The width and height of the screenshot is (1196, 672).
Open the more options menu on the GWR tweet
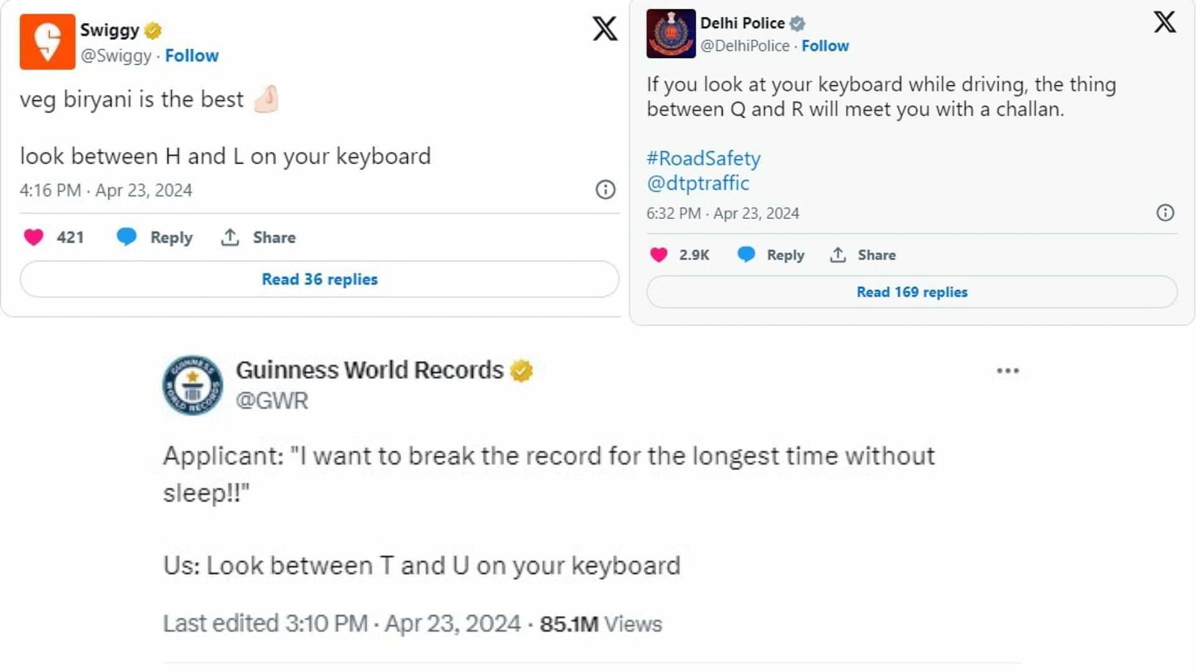click(1009, 370)
